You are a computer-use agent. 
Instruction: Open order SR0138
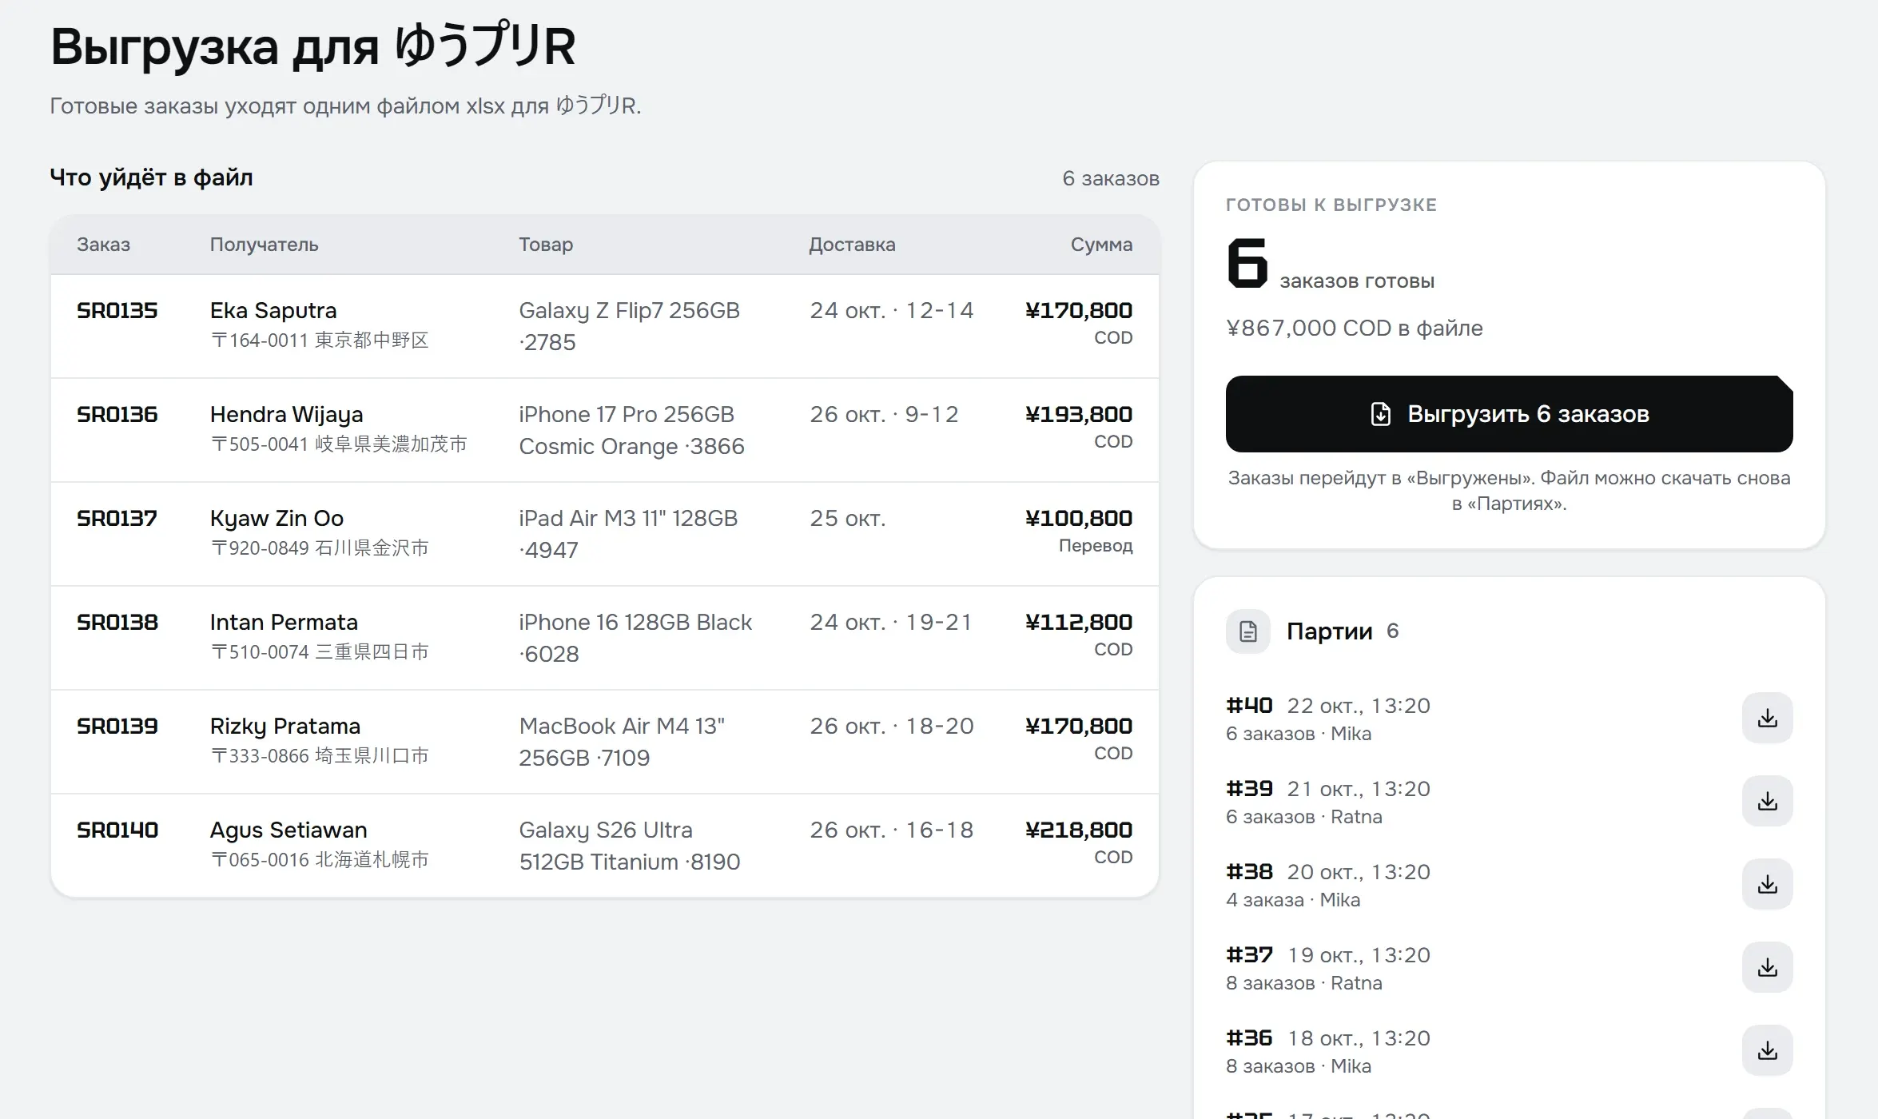[x=117, y=622]
